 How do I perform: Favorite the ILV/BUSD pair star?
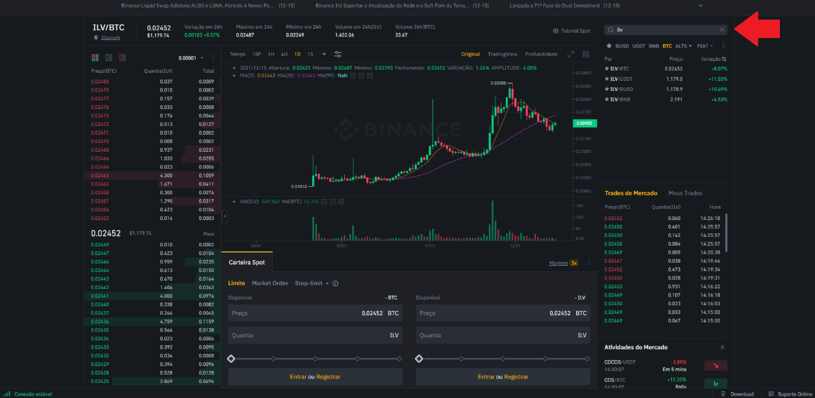click(607, 89)
